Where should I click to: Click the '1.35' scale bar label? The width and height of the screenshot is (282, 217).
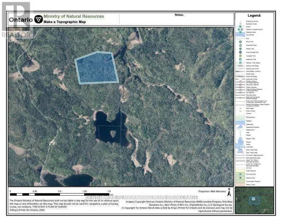point(84,191)
